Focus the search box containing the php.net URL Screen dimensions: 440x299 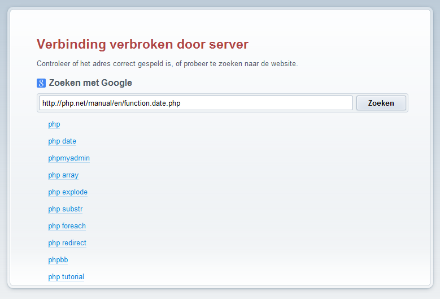point(195,103)
